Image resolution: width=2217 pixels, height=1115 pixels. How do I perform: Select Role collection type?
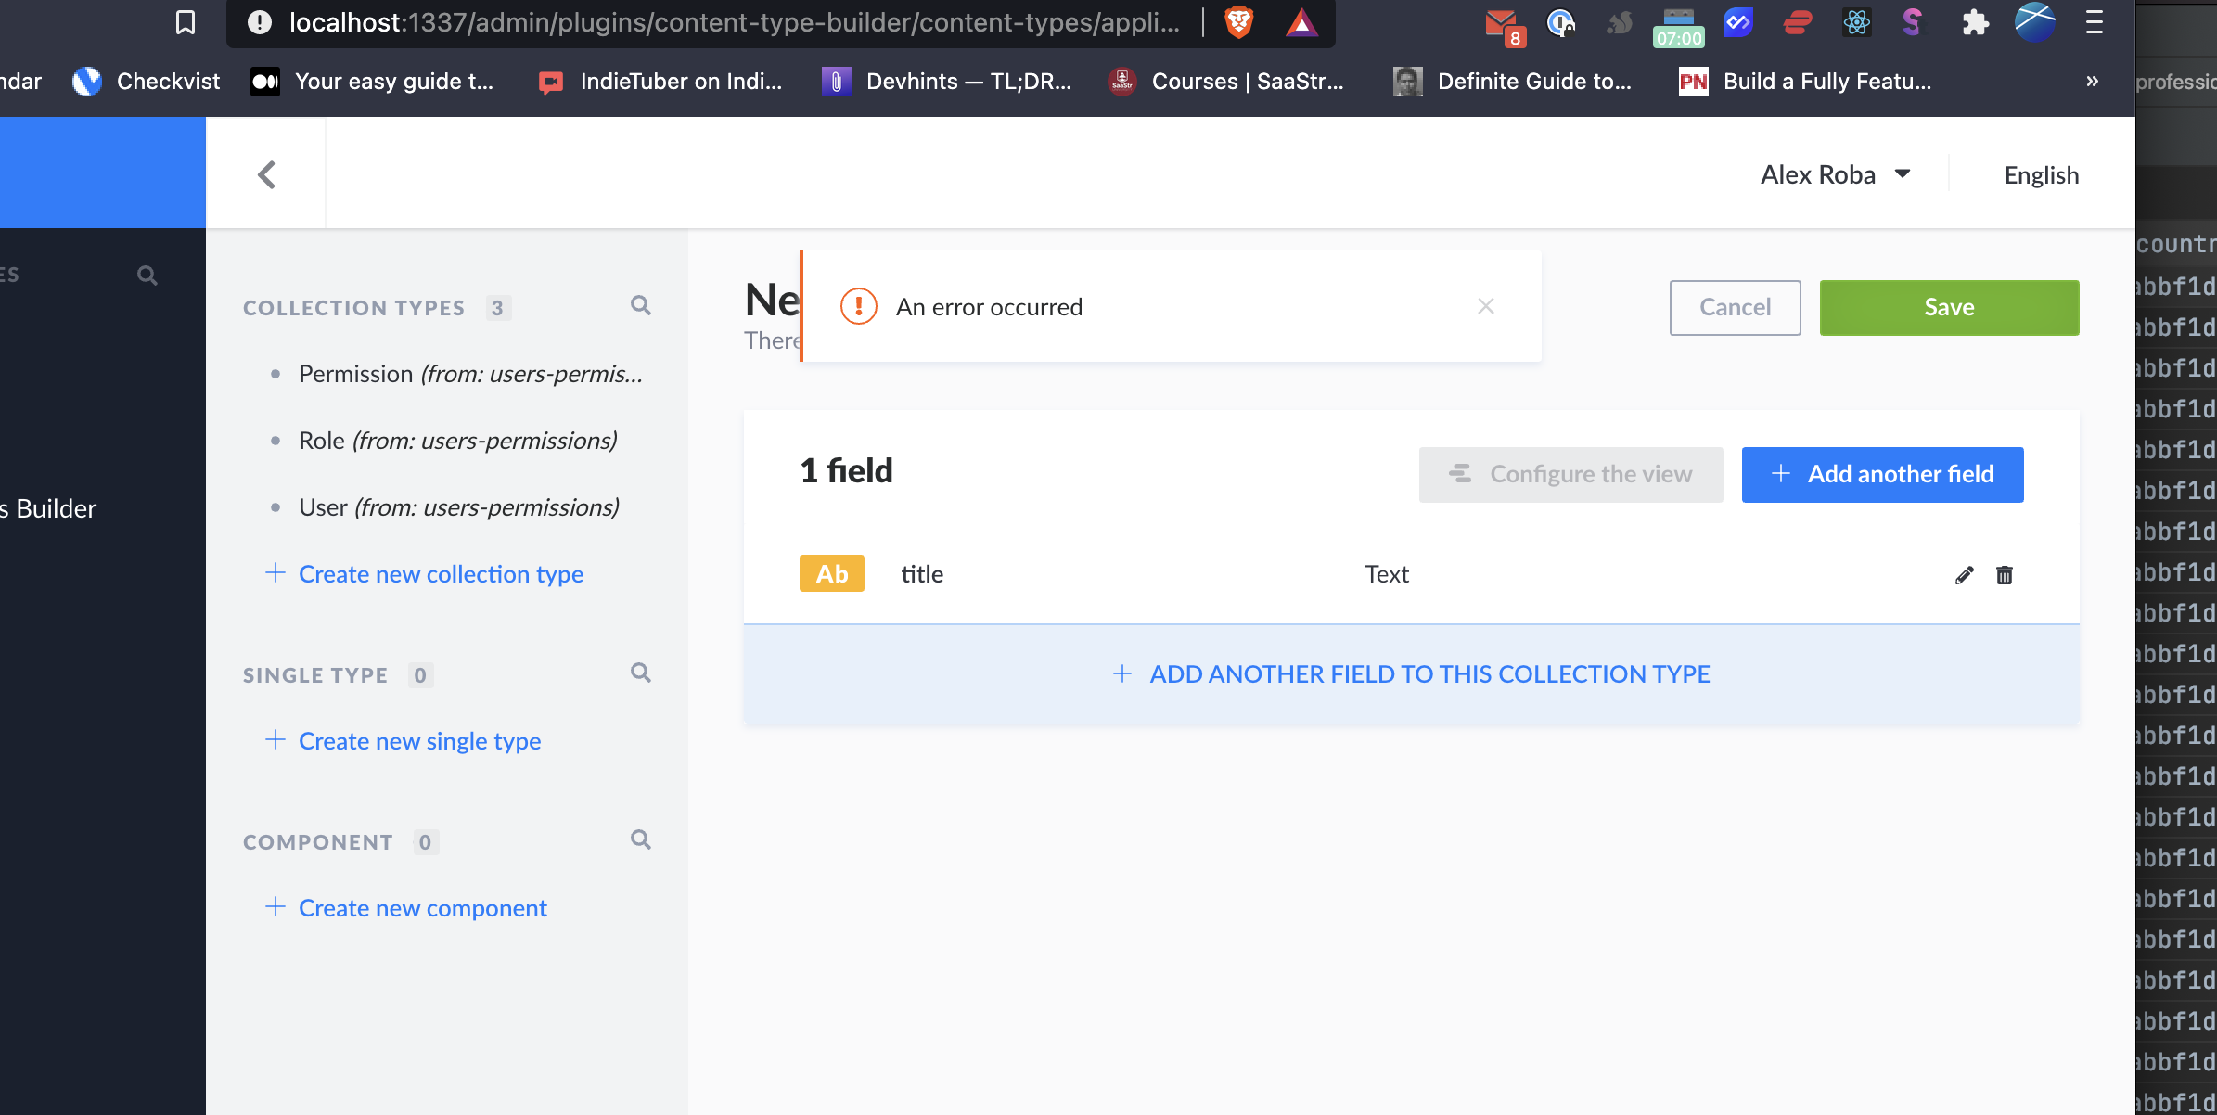pyautogui.click(x=458, y=441)
